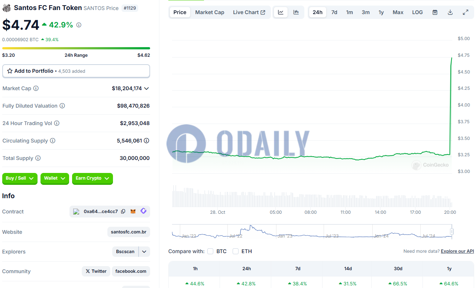Click the 7d 38.4% change cell
The width and height of the screenshot is (476, 288).
point(297,284)
